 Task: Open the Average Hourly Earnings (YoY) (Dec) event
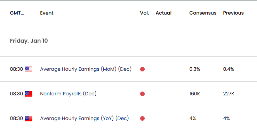[85, 118]
